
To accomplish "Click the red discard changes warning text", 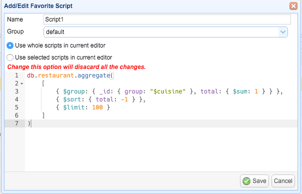I will pyautogui.click(x=76, y=67).
